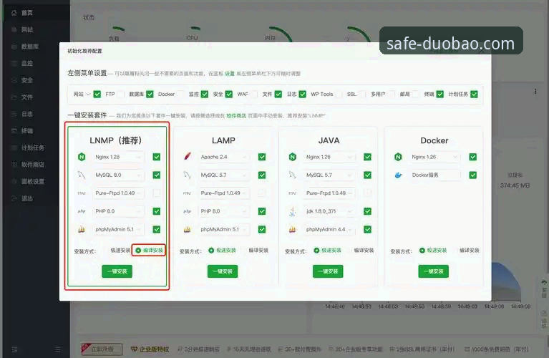The width and height of the screenshot is (549, 358).
Task: Click 一键安装 button in LNMP card
Action: pos(117,271)
